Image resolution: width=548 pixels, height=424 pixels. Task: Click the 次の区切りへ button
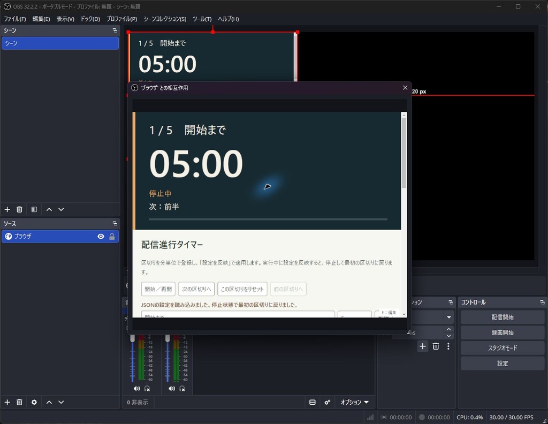196,289
